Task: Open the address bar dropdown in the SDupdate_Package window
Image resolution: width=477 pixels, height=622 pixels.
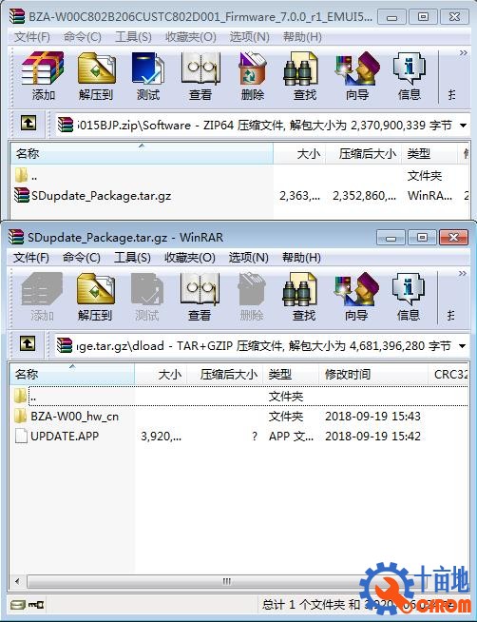Action: pyautogui.click(x=462, y=346)
